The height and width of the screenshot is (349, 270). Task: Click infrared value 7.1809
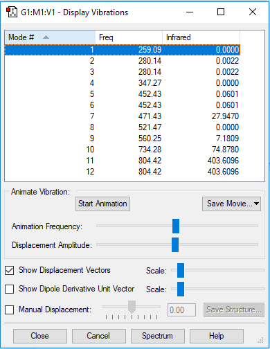227,138
